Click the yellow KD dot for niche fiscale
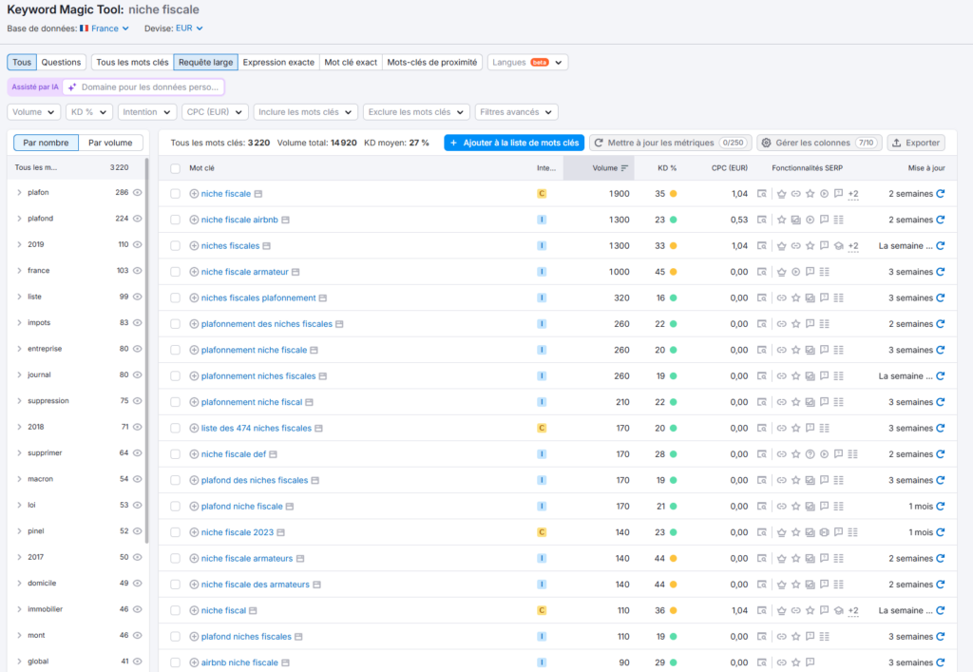 pyautogui.click(x=673, y=194)
